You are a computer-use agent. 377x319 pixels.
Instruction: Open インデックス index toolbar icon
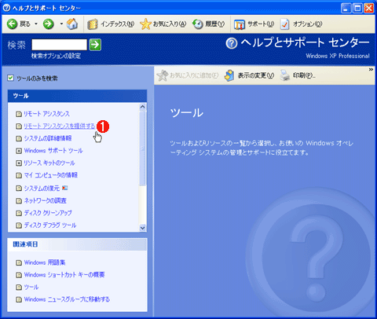pos(92,24)
